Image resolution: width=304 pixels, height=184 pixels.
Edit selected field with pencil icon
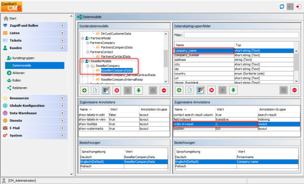pyautogui.click(x=201, y=90)
